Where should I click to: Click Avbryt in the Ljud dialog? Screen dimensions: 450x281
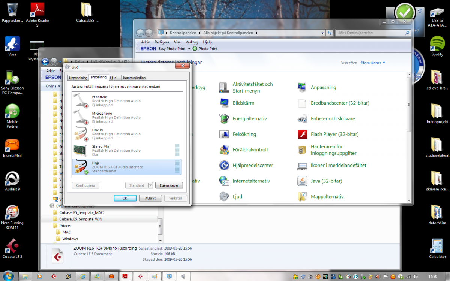pos(150,198)
